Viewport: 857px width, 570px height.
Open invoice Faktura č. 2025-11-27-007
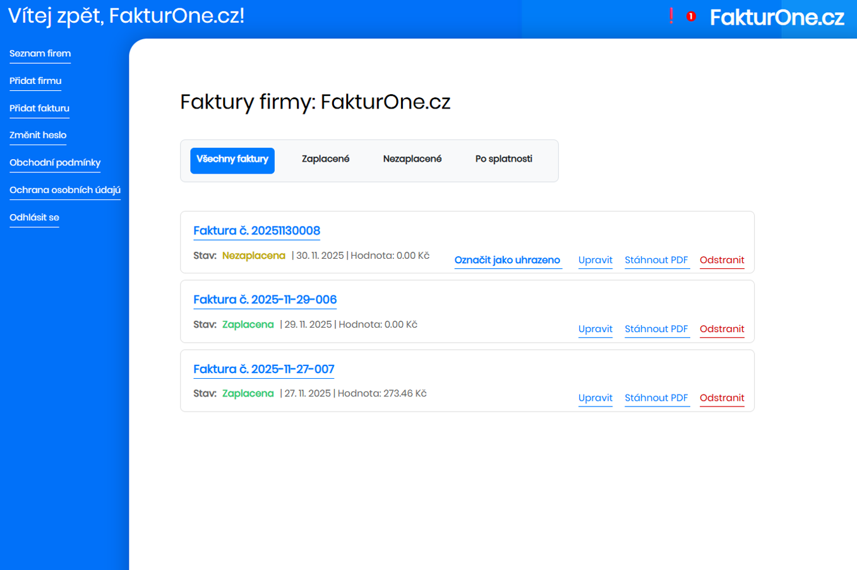click(264, 369)
